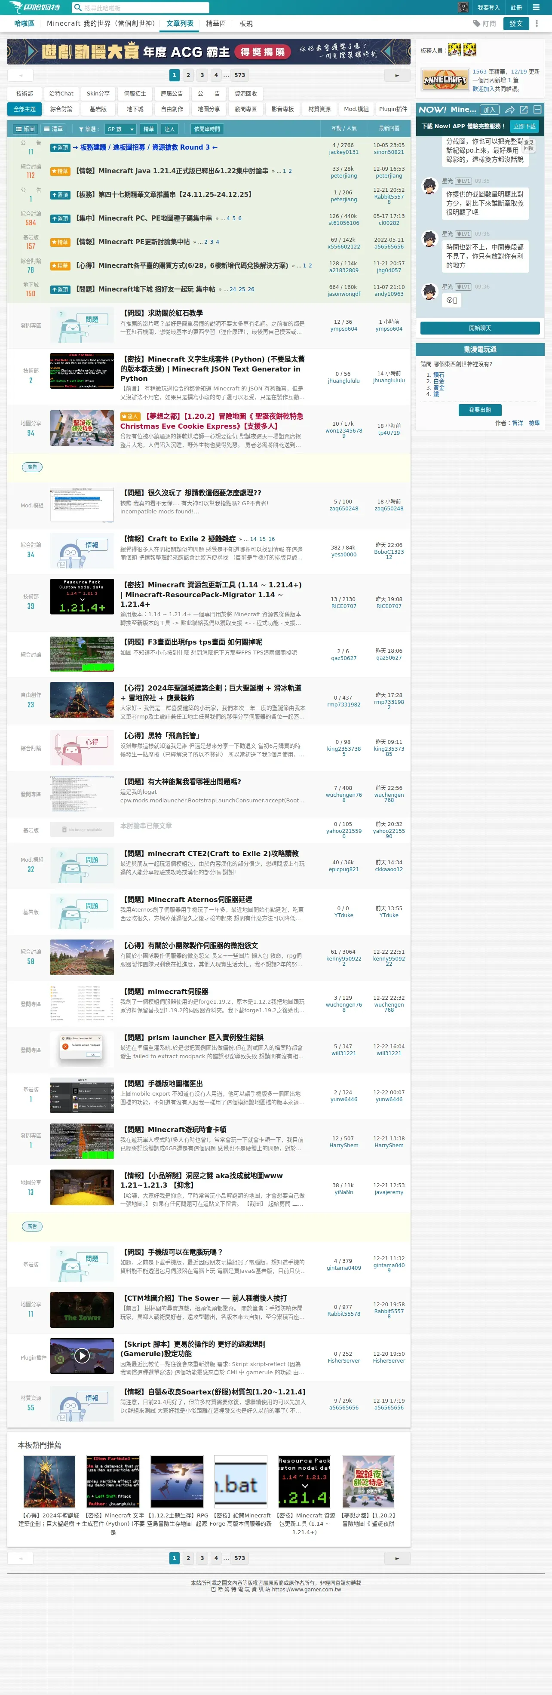Go to page 2 in bottom pagination
This screenshot has height=1695, width=552.
tap(188, 1557)
